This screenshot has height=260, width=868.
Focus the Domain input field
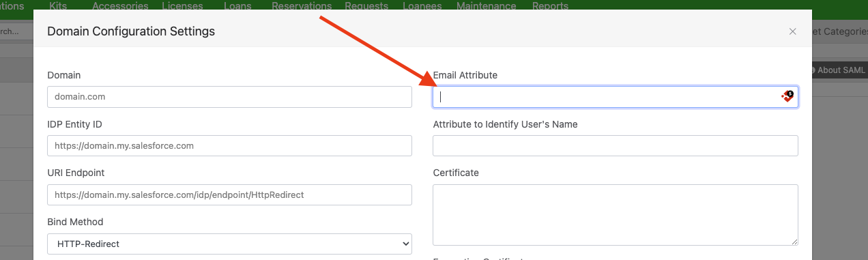tap(230, 97)
